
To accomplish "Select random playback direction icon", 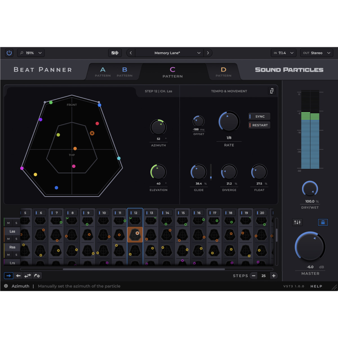I will pyautogui.click(x=37, y=276).
